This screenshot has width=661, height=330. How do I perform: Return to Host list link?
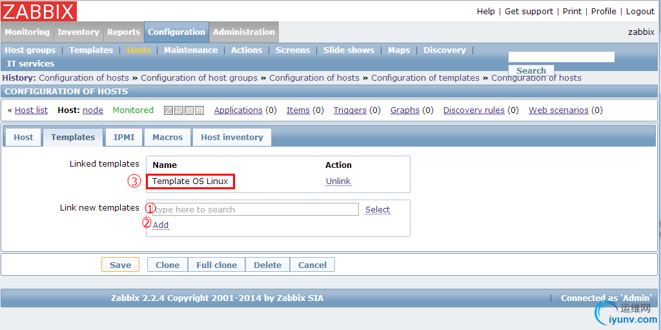[x=31, y=110]
